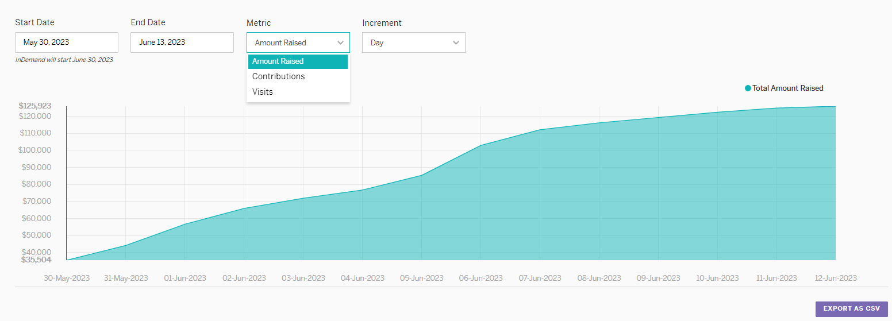Screen dimensions: 892x321
Task: Click the Export as CSV button
Action: click(x=851, y=309)
